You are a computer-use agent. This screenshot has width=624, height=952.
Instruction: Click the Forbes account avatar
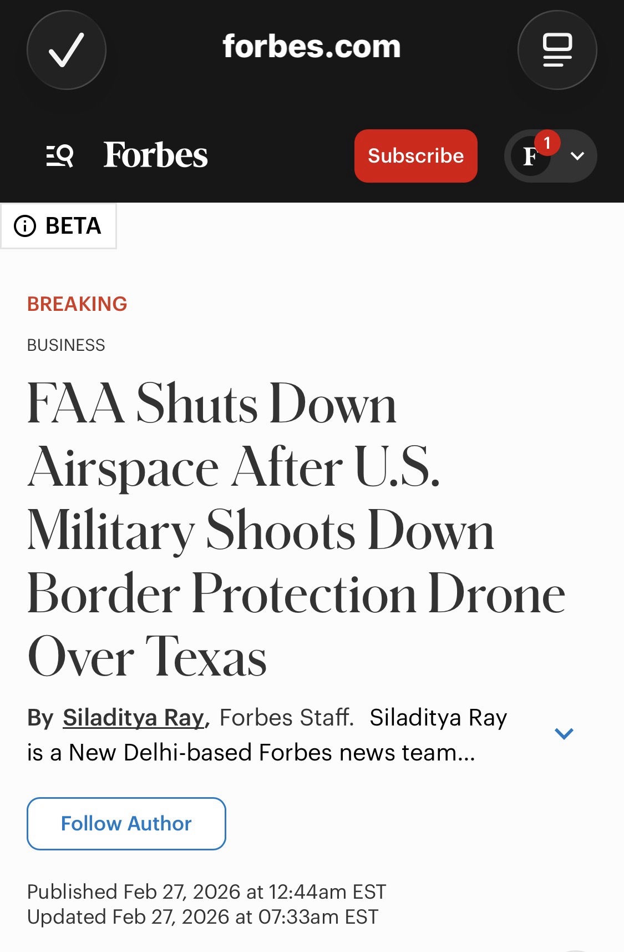coord(531,157)
